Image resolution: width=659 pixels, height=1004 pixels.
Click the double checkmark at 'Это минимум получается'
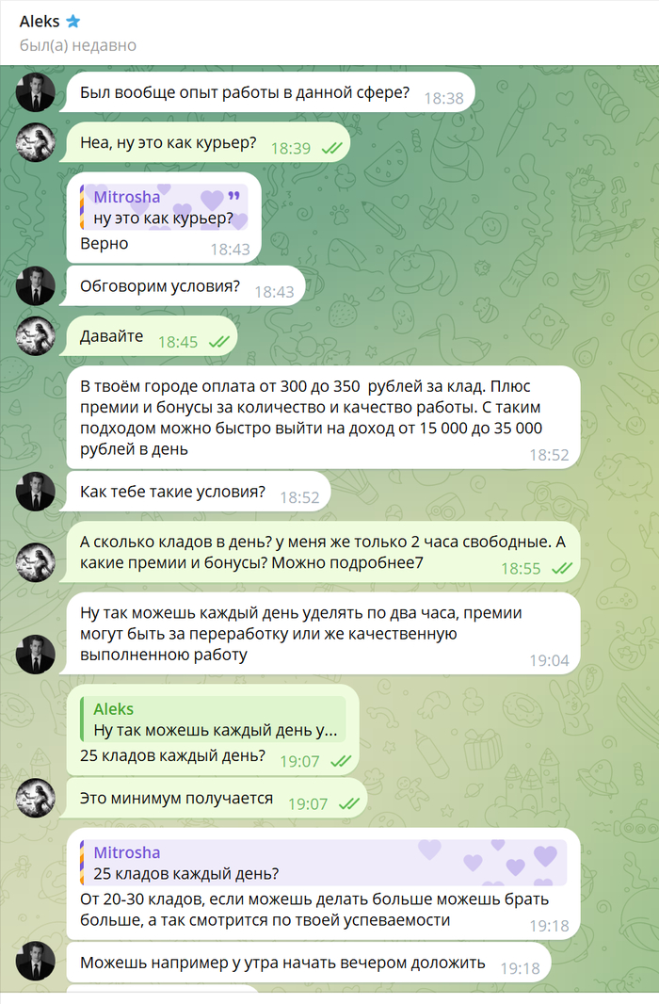(x=348, y=804)
